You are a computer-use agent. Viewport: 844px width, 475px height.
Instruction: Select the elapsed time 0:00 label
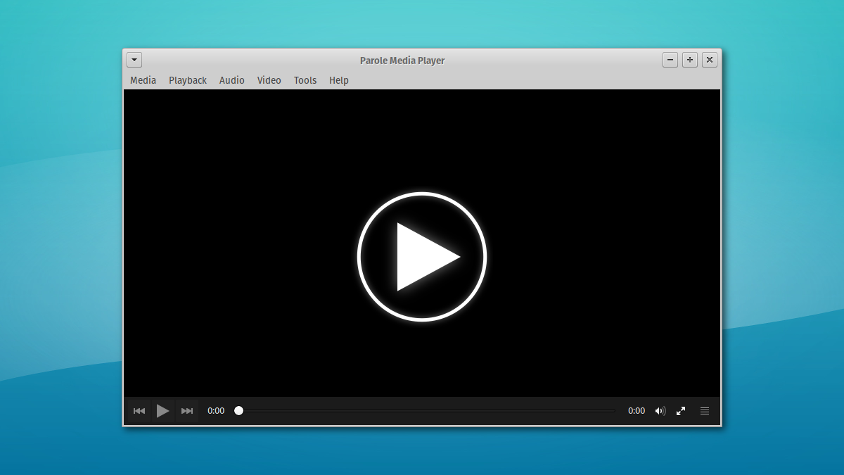[x=216, y=410]
